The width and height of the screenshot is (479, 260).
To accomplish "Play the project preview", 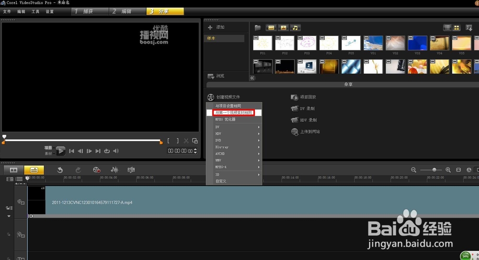I will click(60, 151).
